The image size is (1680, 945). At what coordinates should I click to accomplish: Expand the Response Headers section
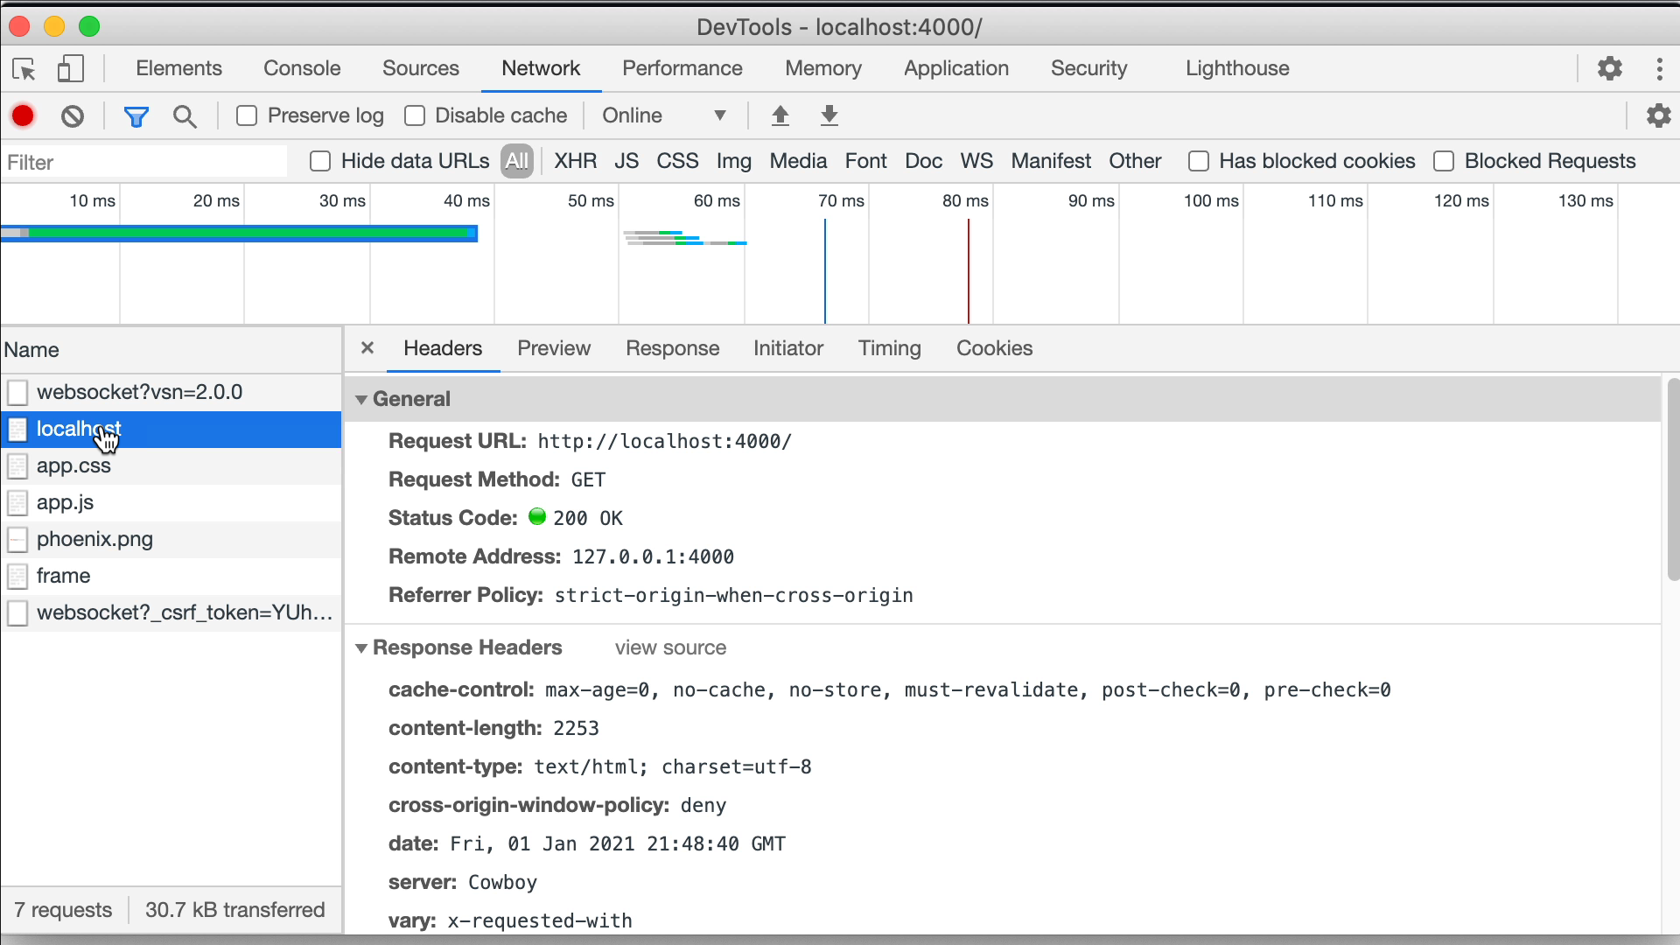coord(361,647)
